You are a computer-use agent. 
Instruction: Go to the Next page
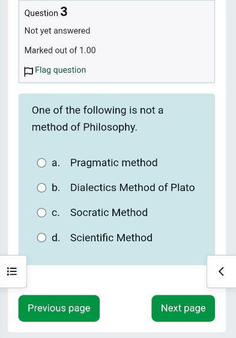[x=183, y=308]
